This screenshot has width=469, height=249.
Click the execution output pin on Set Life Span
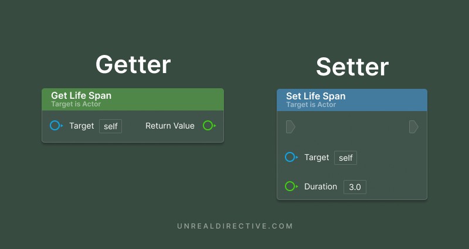tap(413, 127)
